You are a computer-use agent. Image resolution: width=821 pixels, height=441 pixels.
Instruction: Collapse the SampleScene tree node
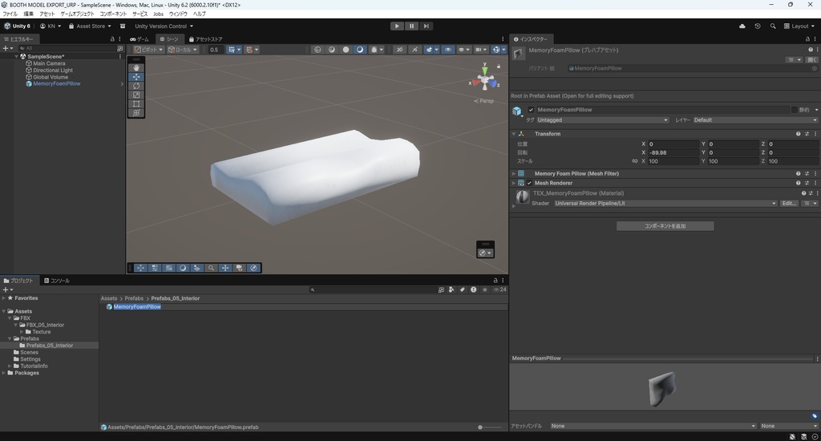17,57
